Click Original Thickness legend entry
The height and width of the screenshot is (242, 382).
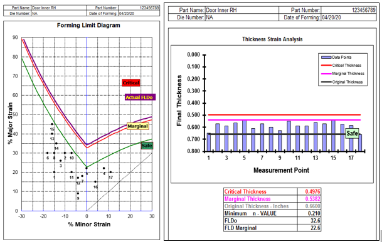pos(342,82)
